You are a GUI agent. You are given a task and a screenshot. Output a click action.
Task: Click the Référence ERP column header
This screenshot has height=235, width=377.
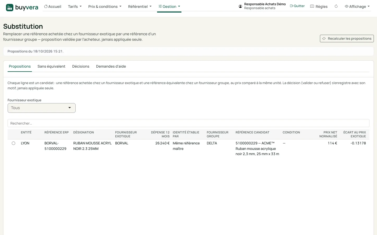(x=57, y=132)
